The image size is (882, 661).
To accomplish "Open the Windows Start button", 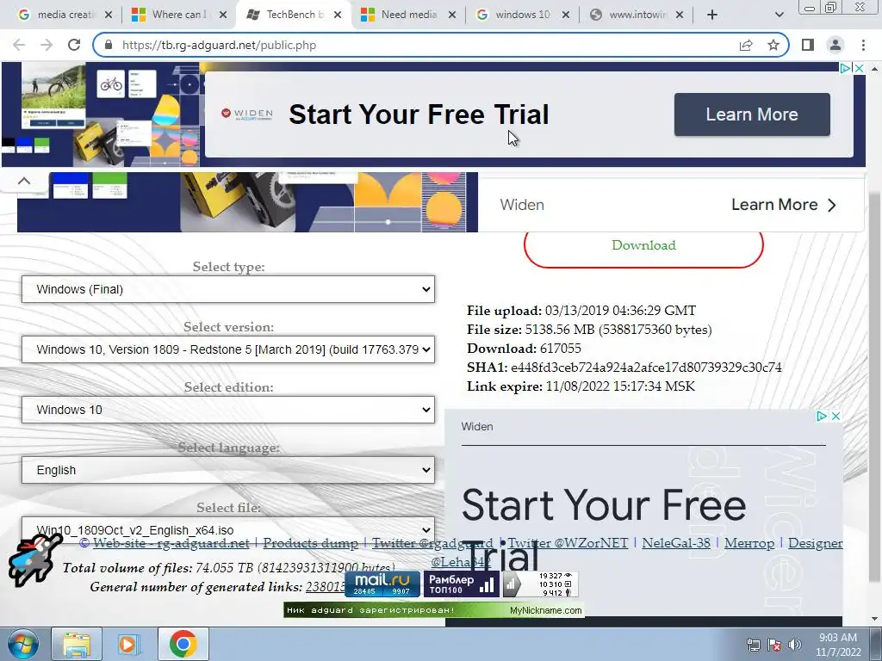I will coord(22,644).
